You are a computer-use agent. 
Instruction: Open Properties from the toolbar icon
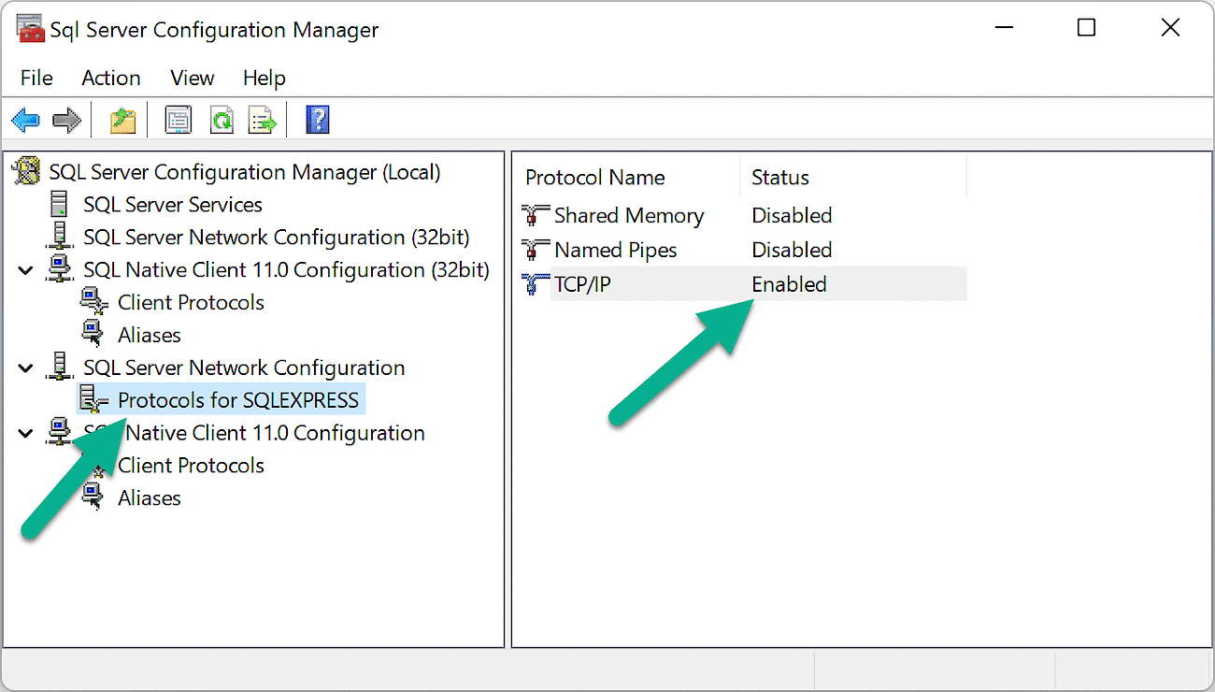(178, 120)
